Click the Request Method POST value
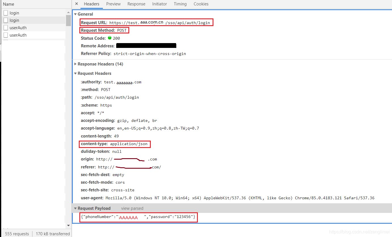This screenshot has height=237, width=392. pos(122,30)
